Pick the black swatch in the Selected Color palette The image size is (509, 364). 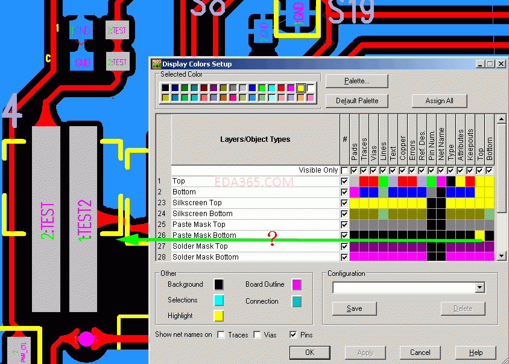(x=165, y=88)
